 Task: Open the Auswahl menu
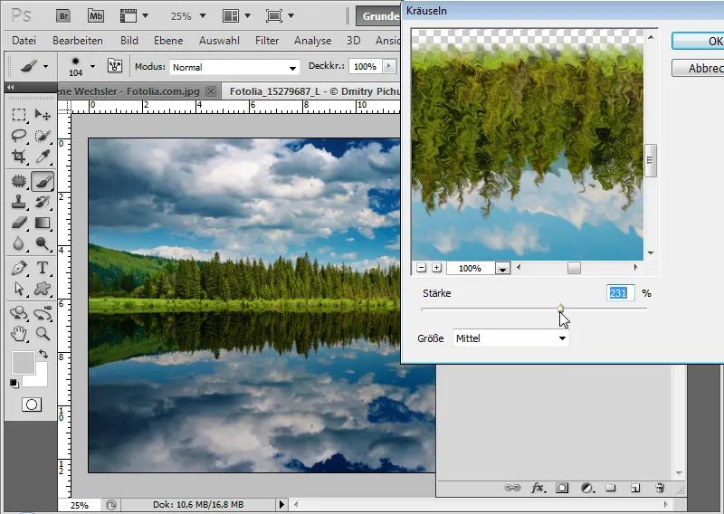[219, 41]
